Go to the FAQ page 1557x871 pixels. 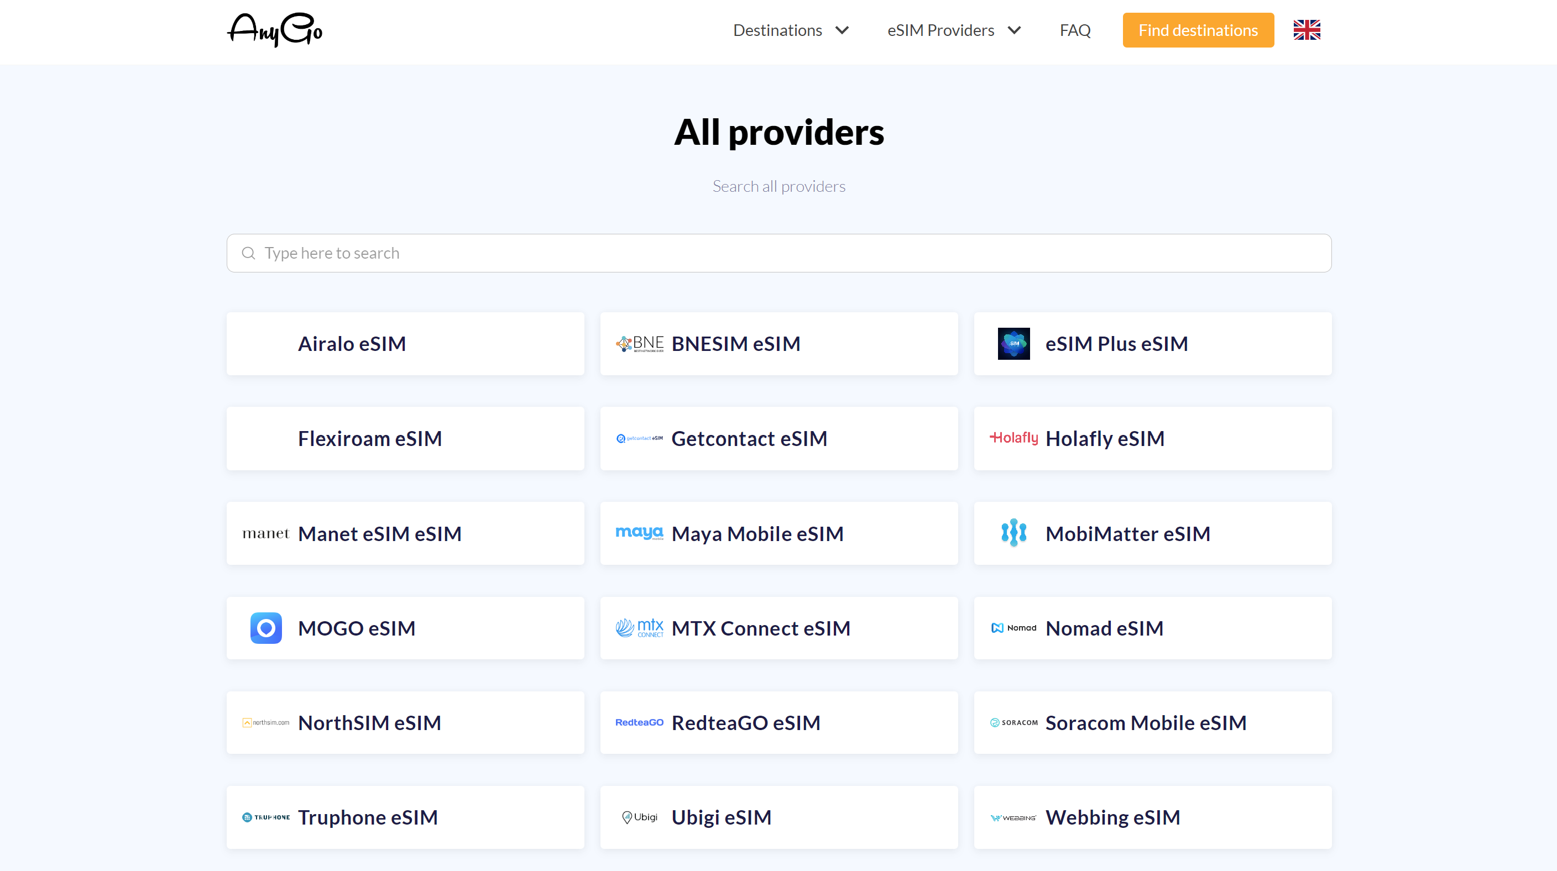1075,30
